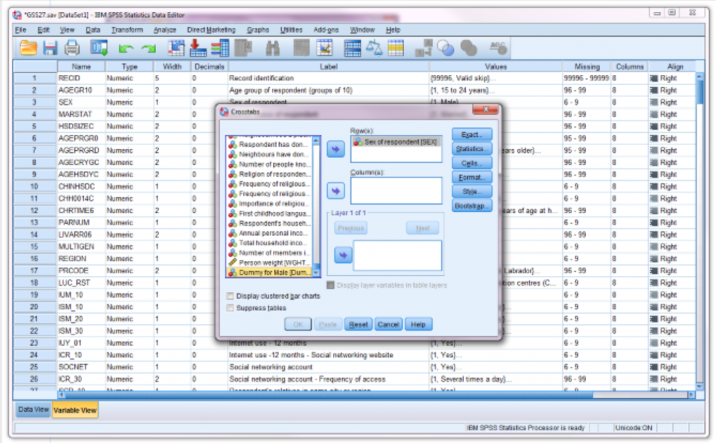Click the Style button in Crosstabs
This screenshot has height=443, width=716.
pos(472,191)
